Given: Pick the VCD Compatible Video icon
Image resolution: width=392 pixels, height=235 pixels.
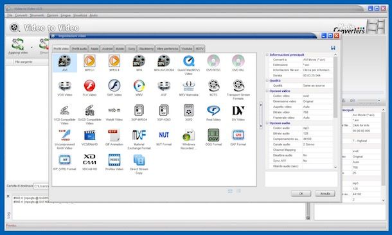Looking at the screenshot, I should pyautogui.click(x=64, y=110).
